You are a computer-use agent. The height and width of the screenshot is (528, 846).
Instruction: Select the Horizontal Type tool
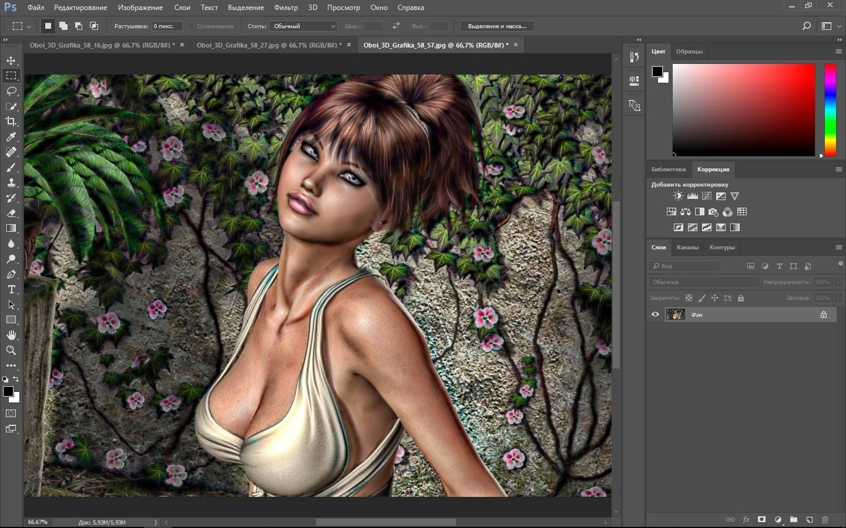[x=11, y=289]
